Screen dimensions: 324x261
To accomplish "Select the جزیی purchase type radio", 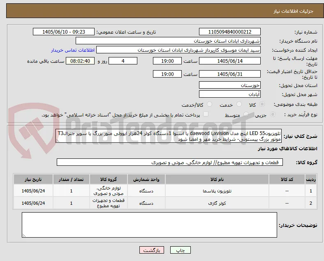I will coord(273,114).
